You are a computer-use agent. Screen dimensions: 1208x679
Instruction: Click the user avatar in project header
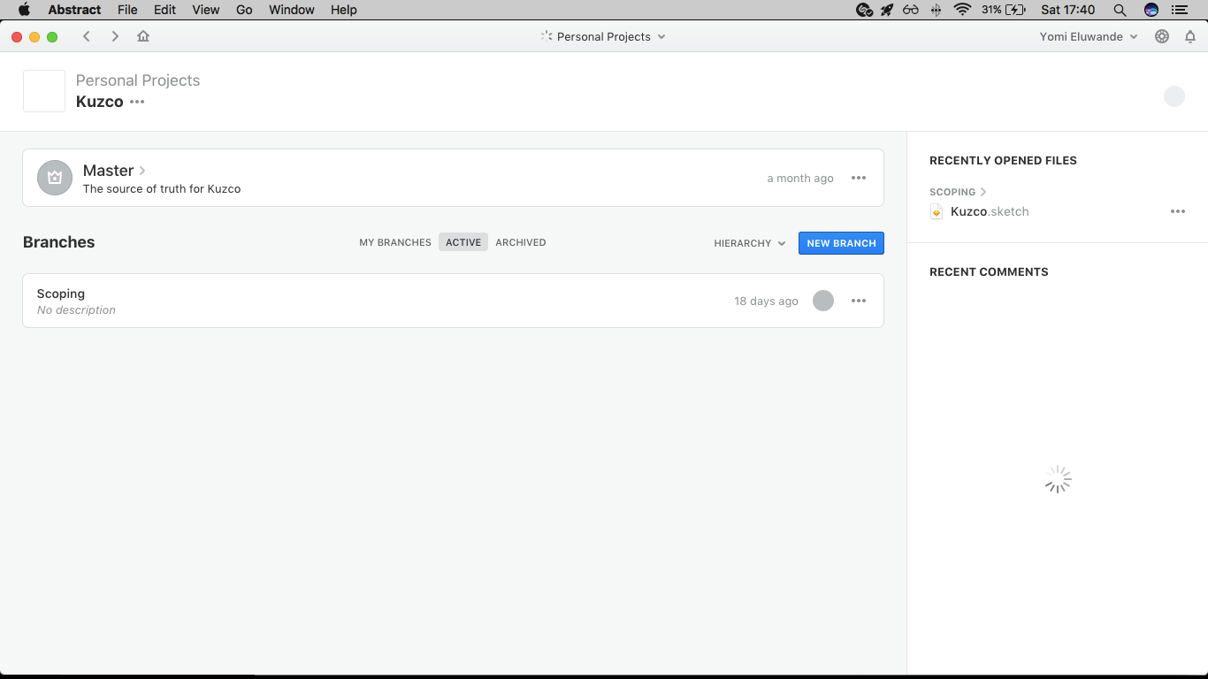(1174, 96)
